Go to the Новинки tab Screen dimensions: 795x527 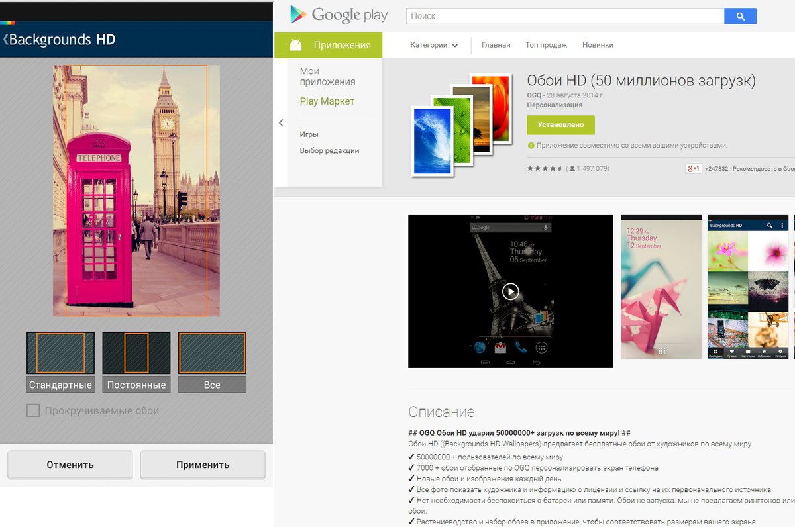click(598, 45)
